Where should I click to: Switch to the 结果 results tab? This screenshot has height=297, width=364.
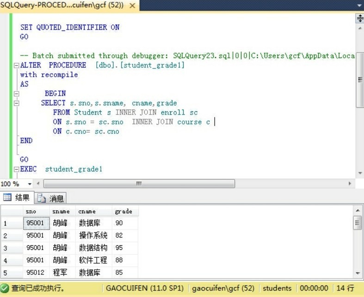coord(17,198)
